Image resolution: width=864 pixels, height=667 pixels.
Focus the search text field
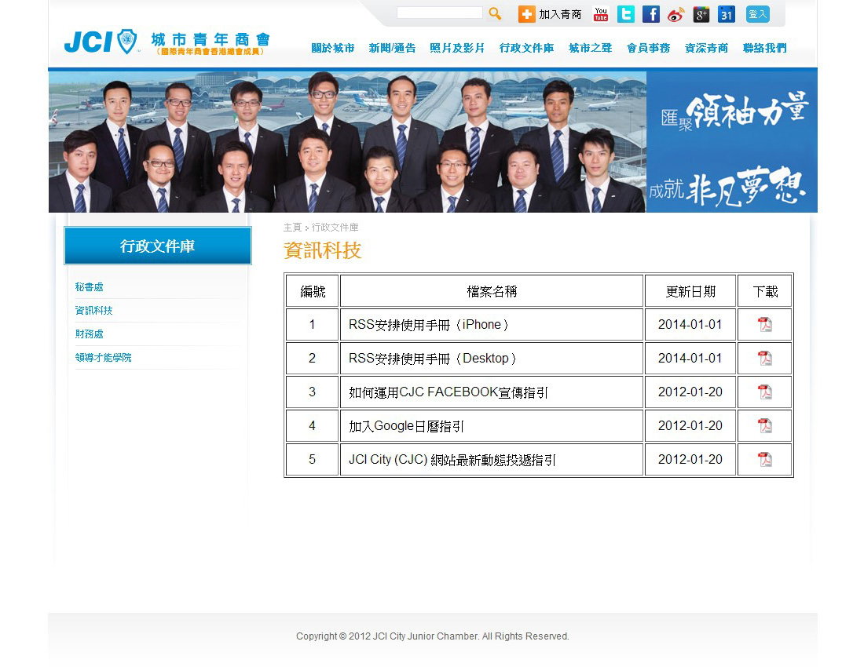[439, 13]
